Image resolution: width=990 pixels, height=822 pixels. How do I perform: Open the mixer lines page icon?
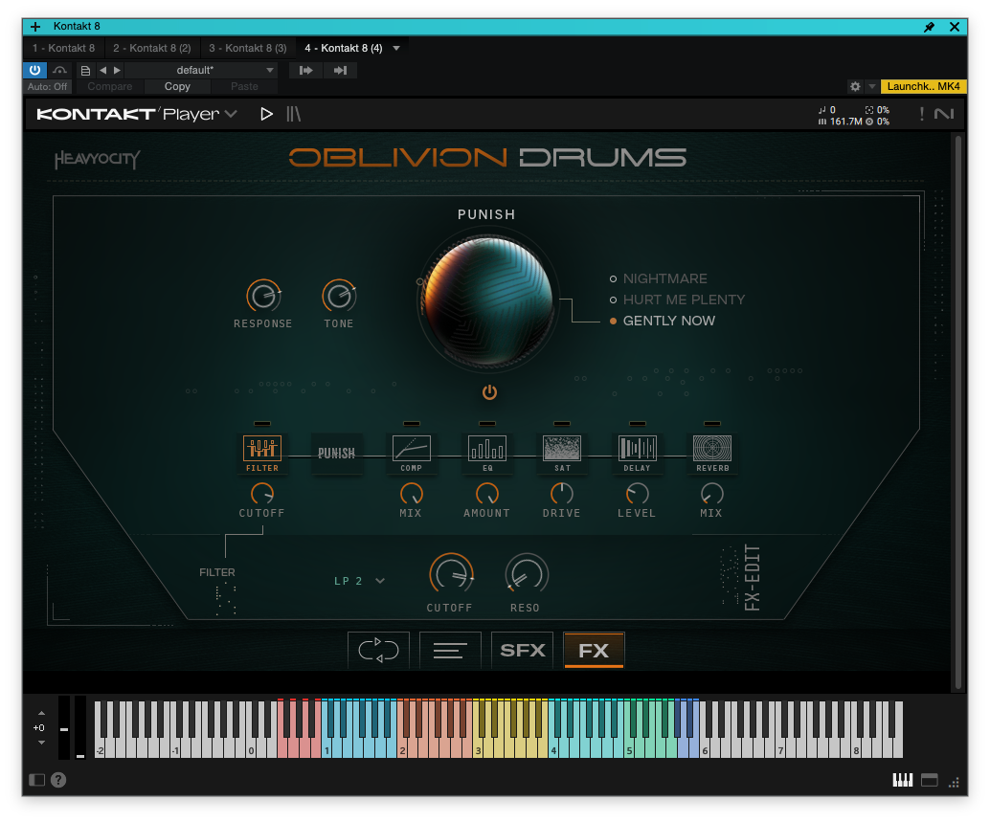coord(450,650)
